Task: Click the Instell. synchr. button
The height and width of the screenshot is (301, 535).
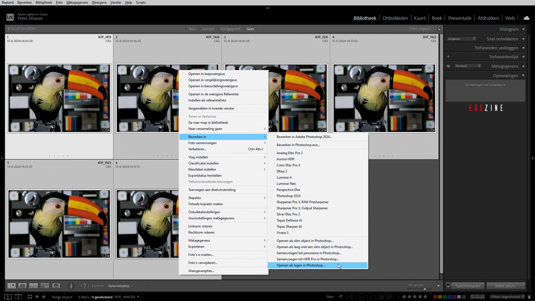Action: pyautogui.click(x=505, y=286)
